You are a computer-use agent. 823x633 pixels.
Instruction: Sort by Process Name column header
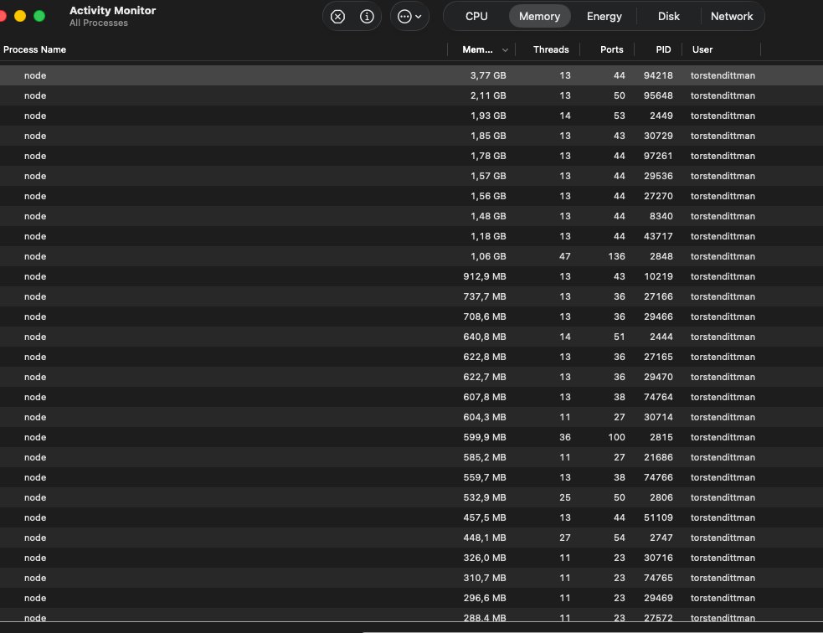[x=34, y=49]
